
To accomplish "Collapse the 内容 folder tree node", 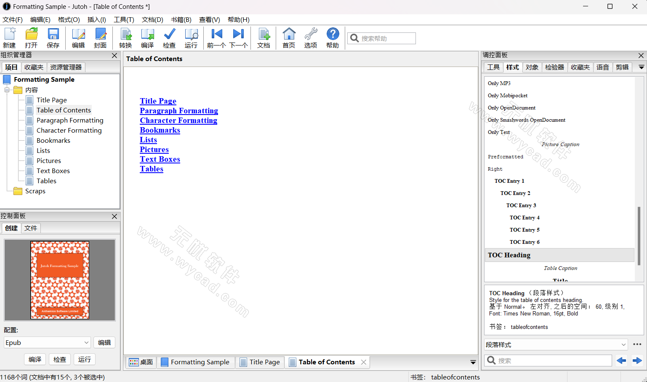I will [7, 90].
